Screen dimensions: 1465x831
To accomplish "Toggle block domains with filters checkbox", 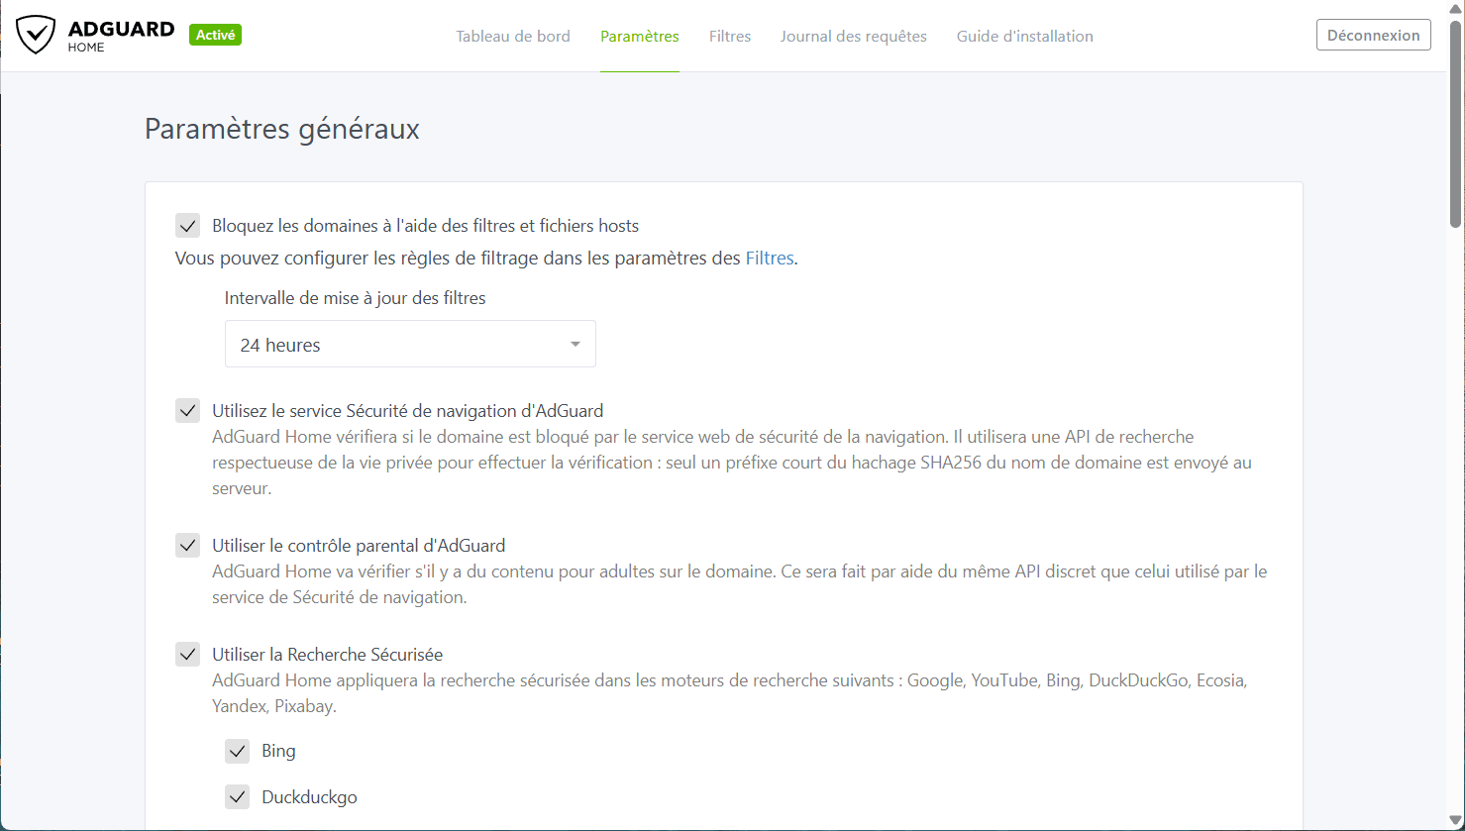I will (188, 226).
